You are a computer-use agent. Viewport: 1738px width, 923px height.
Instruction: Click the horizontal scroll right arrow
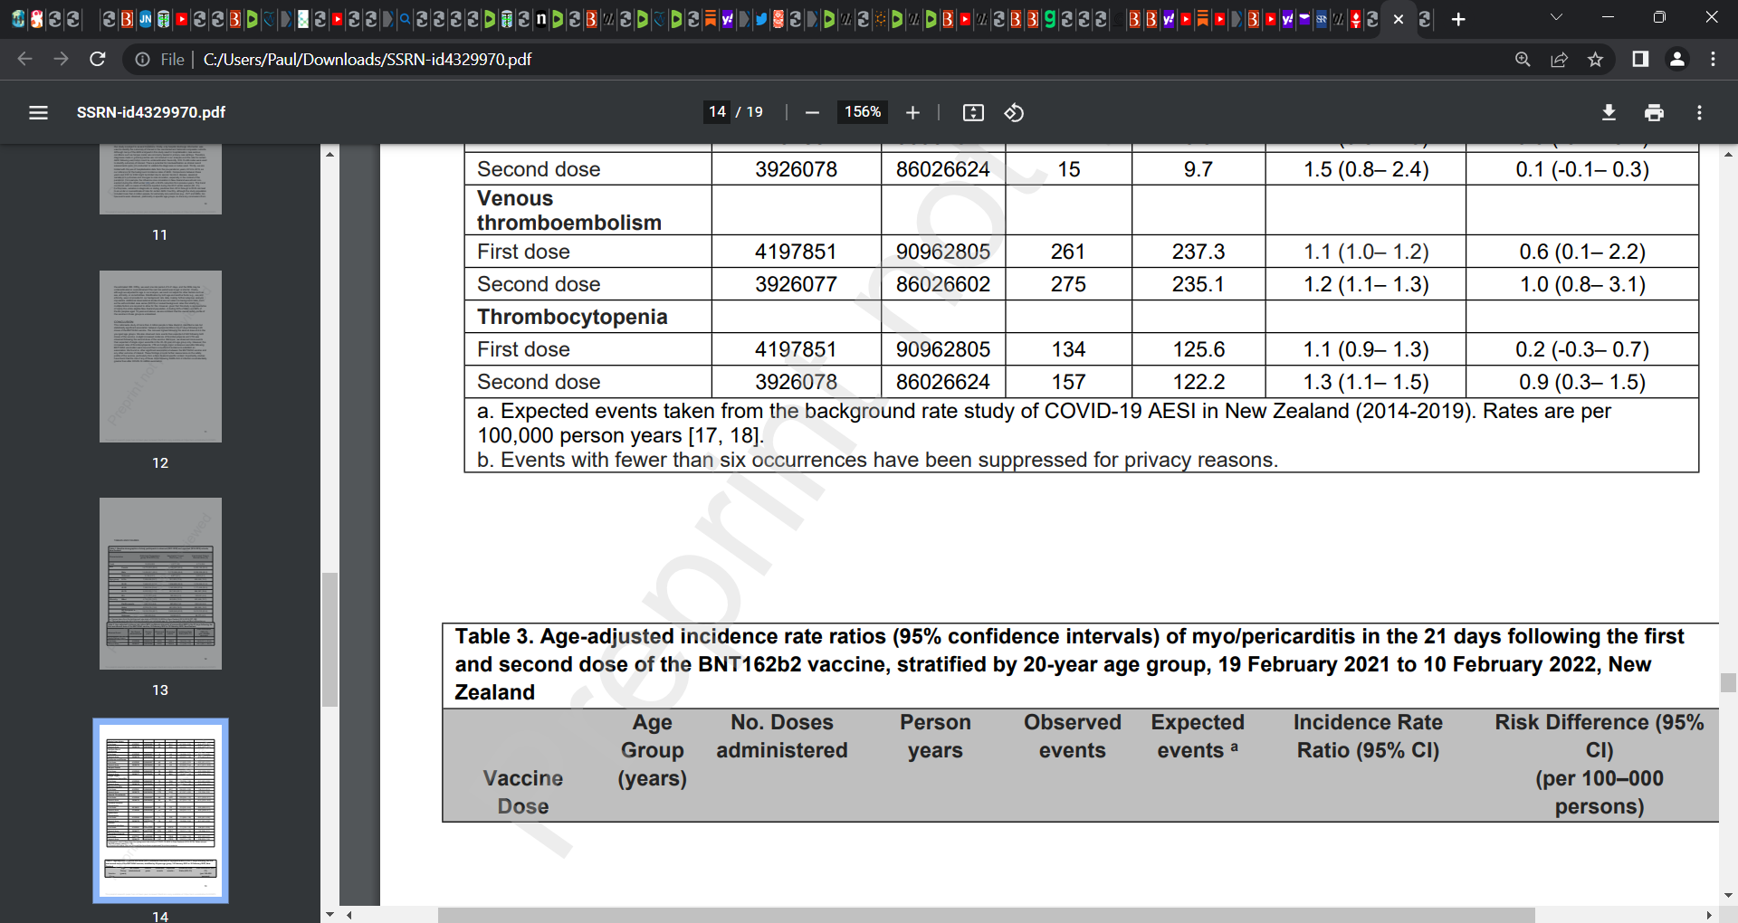point(1708,915)
